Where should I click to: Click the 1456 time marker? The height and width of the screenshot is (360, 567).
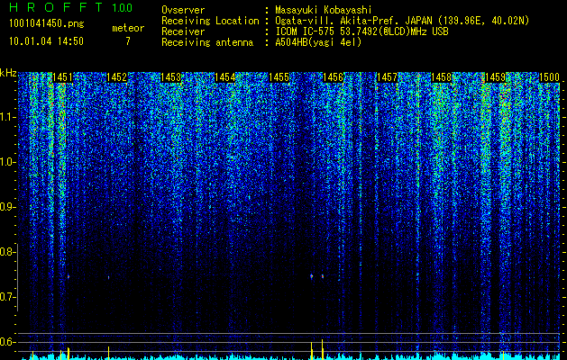pyautogui.click(x=333, y=77)
